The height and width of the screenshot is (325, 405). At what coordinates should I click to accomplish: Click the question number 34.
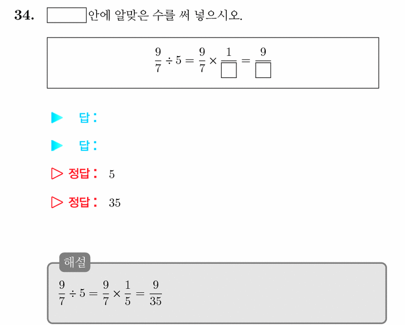[24, 15]
